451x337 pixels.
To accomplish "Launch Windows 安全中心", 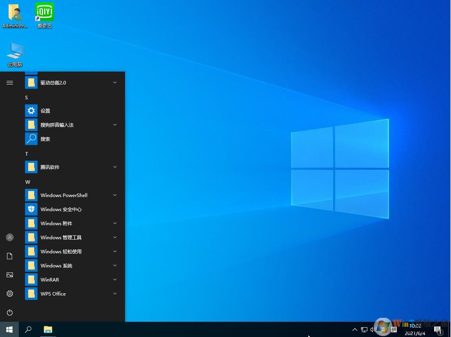I will (61, 209).
